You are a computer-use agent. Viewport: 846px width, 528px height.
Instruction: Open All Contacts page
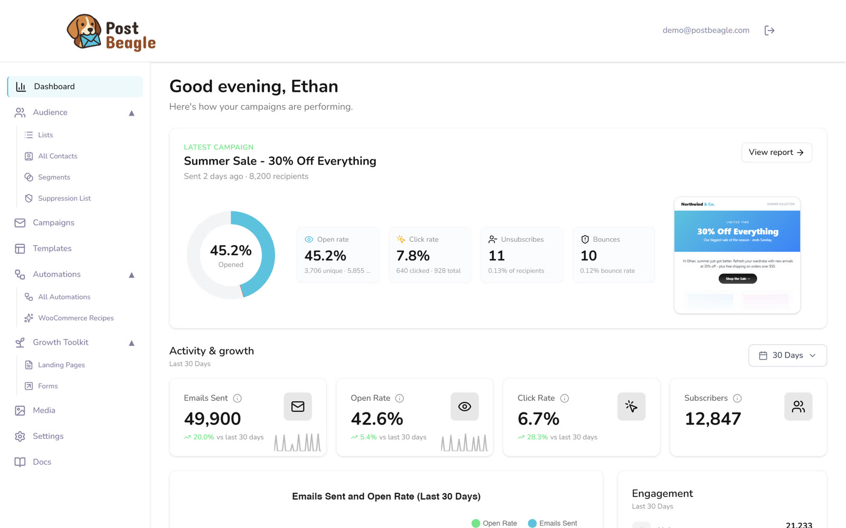[x=58, y=156]
